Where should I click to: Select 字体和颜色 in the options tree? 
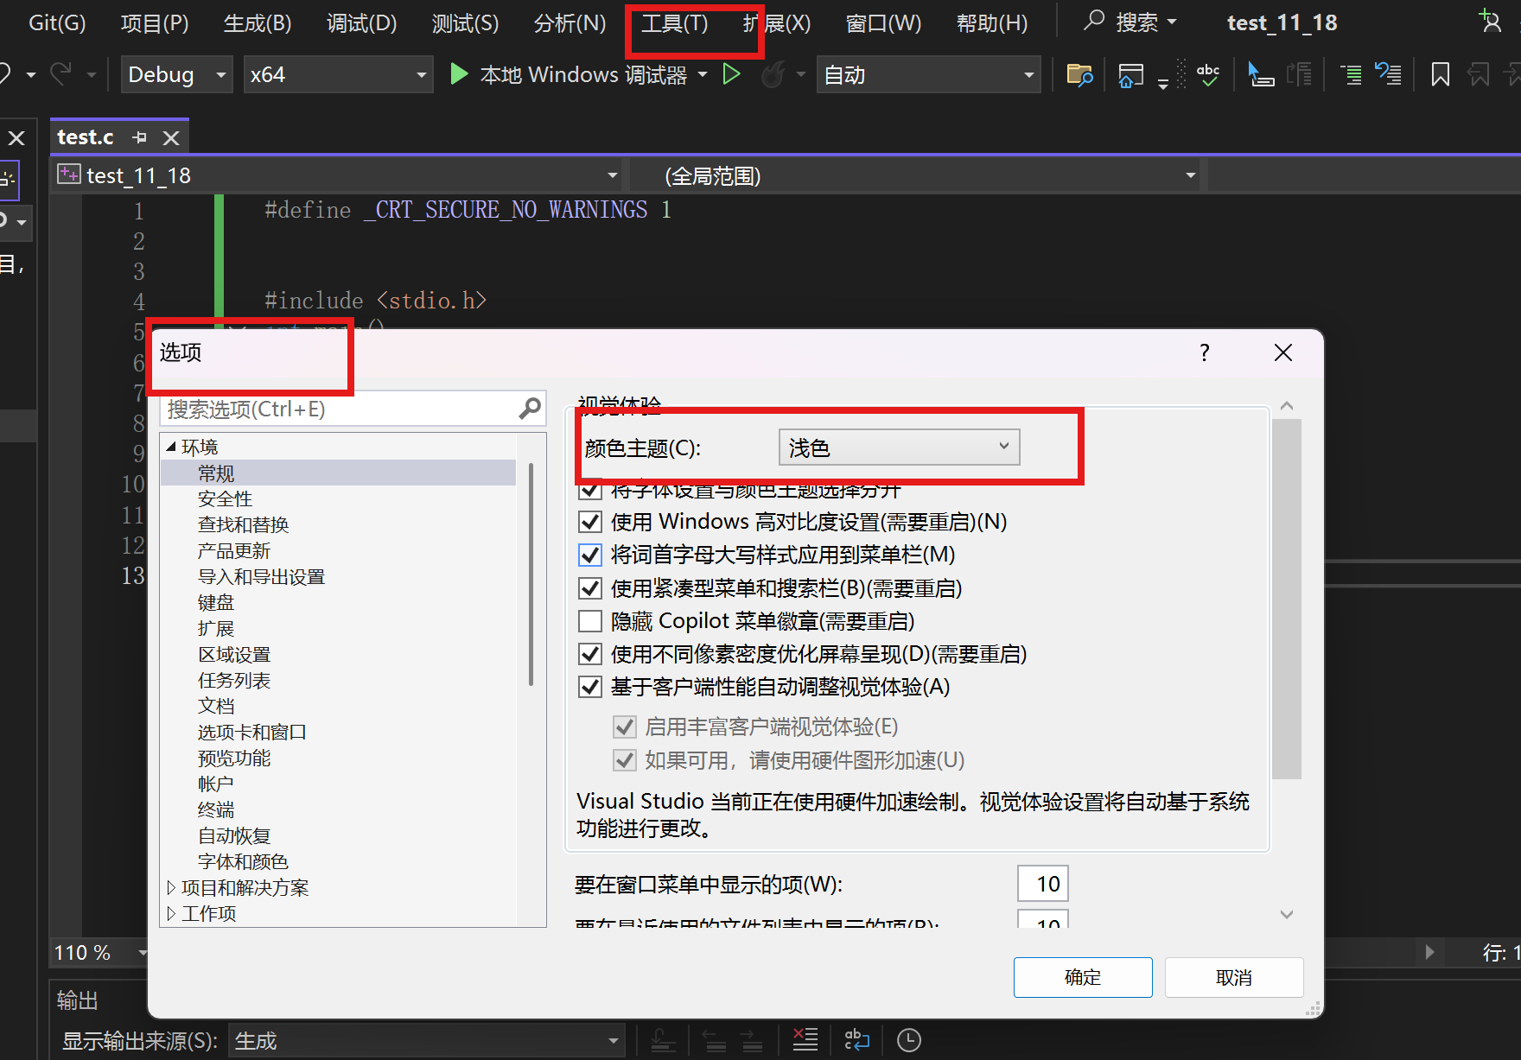pyautogui.click(x=243, y=861)
